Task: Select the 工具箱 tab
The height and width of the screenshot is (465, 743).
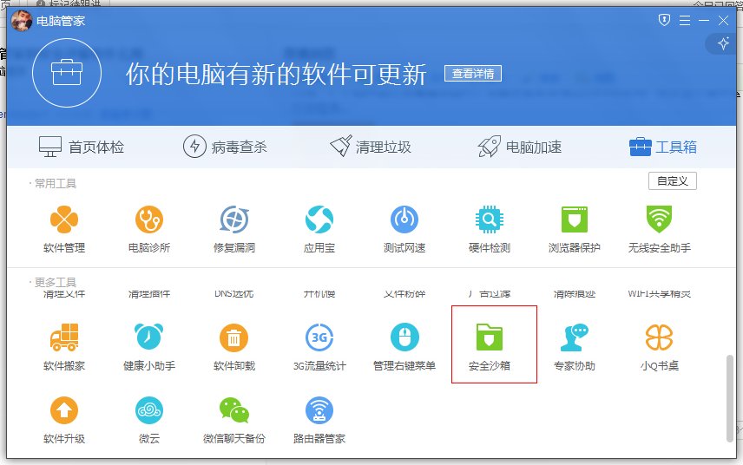Action: 663,147
